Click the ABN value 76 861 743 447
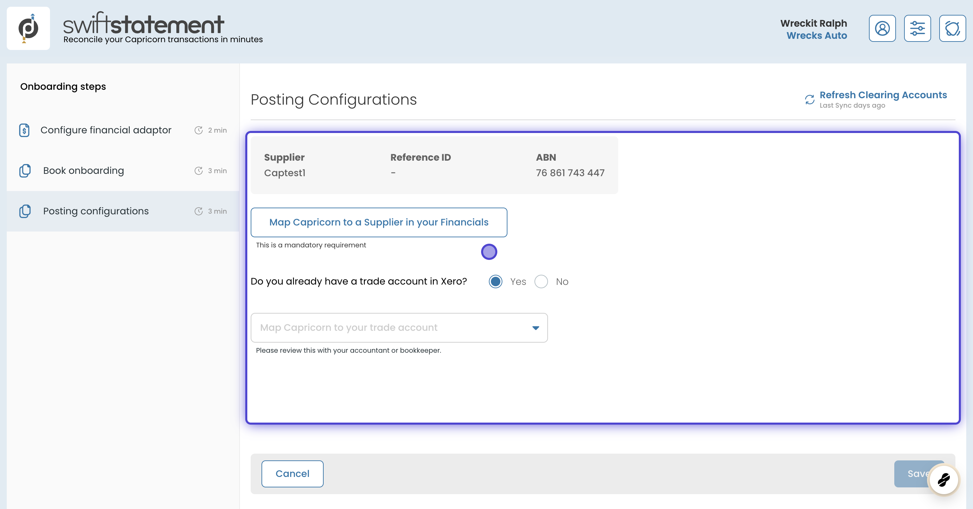 click(570, 173)
